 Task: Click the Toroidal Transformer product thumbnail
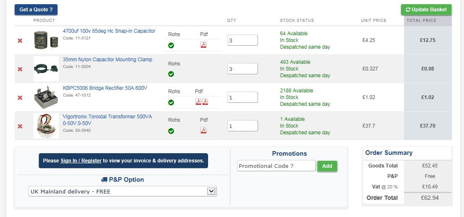(x=46, y=126)
